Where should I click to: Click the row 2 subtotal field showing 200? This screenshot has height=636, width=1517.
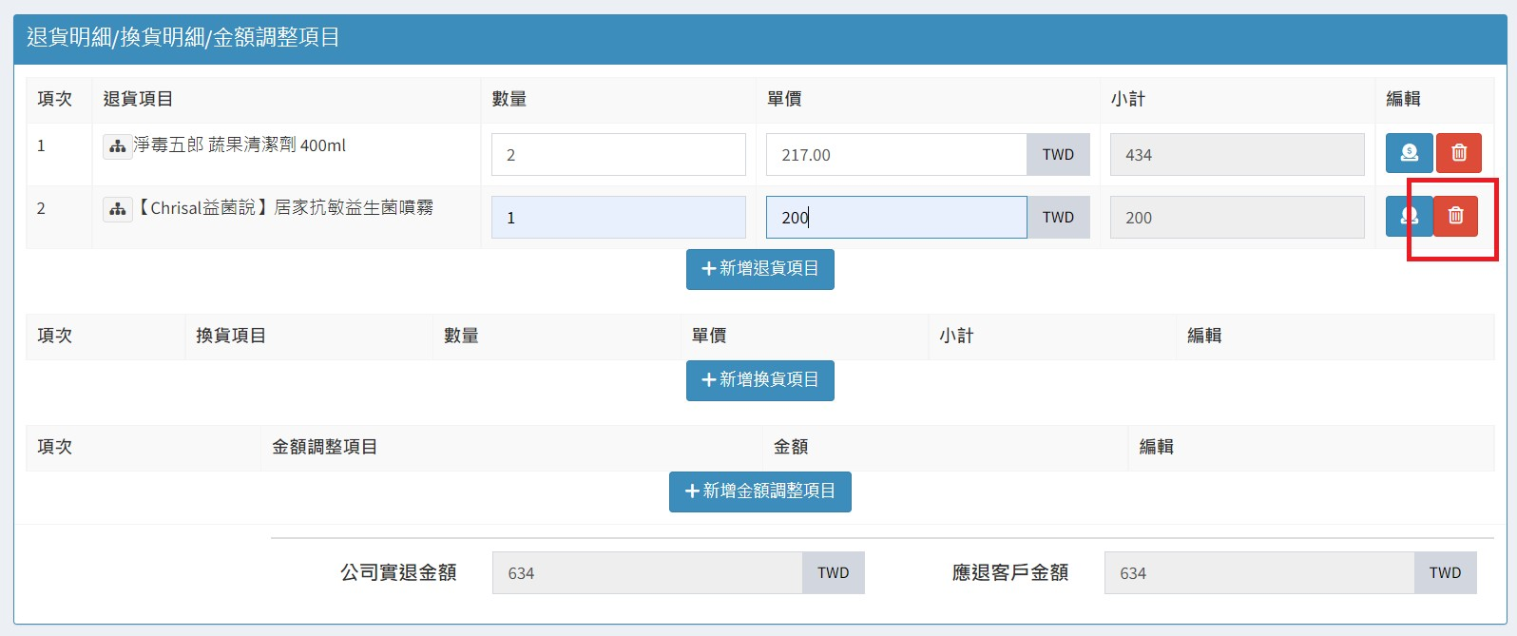click(x=1237, y=218)
